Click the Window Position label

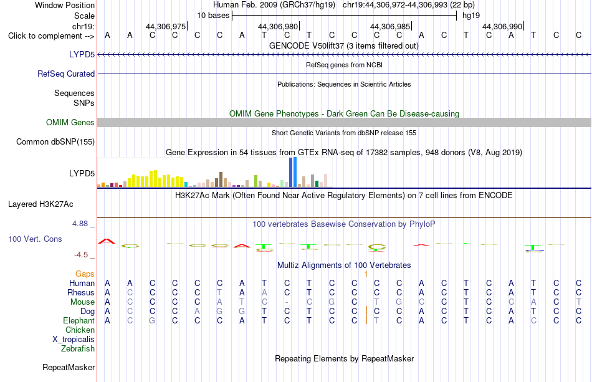(65, 5)
